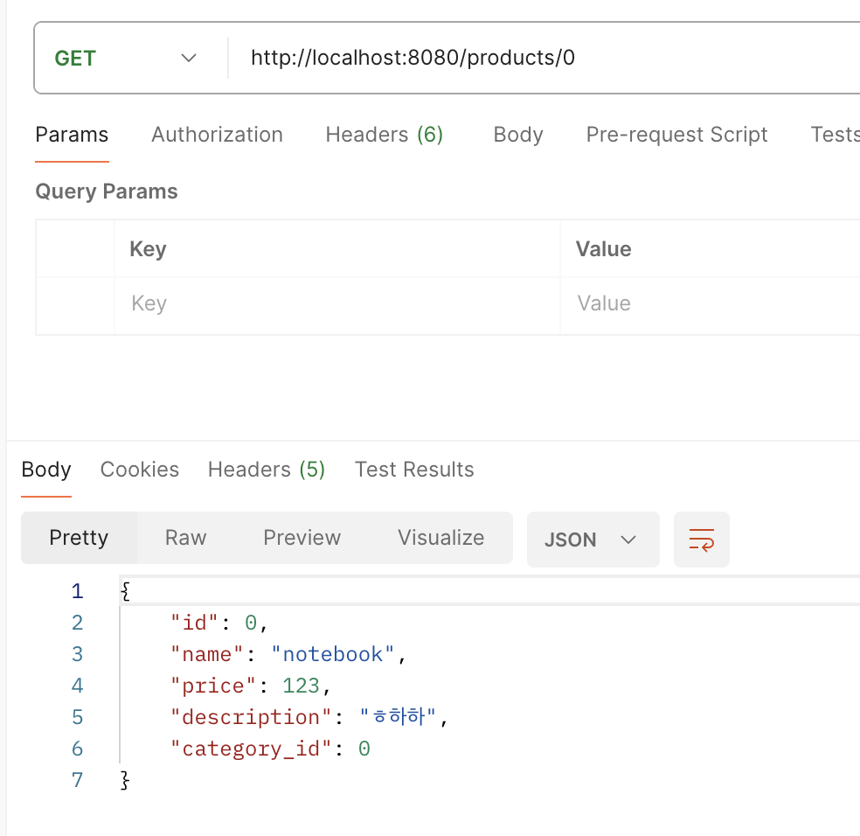
Task: Expand the JSON format dropdown
Action: click(592, 540)
